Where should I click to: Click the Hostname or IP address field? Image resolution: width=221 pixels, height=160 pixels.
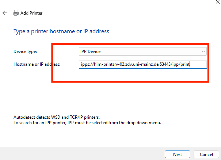pos(142,64)
